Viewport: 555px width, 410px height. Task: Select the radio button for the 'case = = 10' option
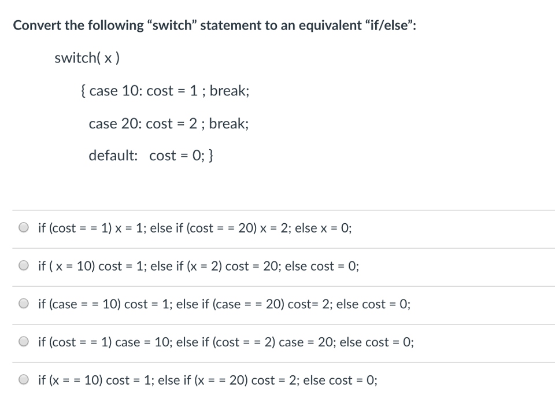[24, 304]
